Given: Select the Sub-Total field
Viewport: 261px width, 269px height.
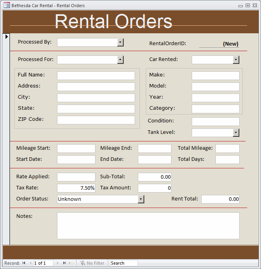Looking at the screenshot, I should [154, 177].
